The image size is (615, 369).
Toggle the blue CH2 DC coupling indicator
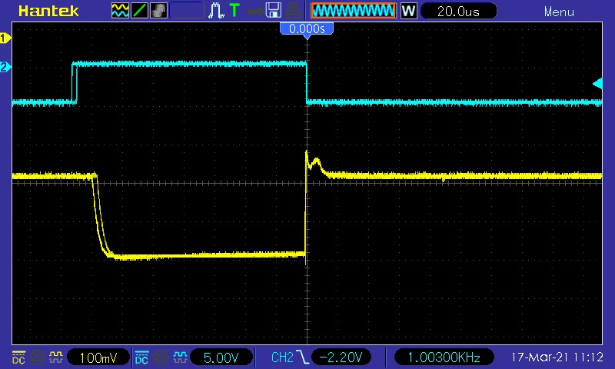(141, 357)
